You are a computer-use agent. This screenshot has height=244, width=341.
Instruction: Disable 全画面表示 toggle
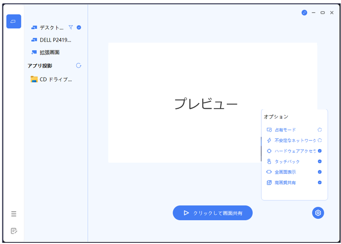pos(320,172)
